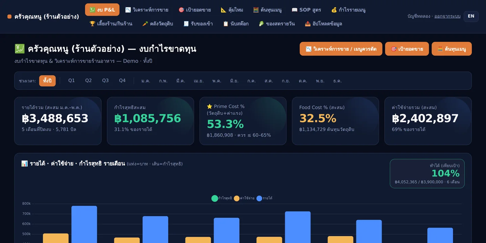The width and height of the screenshot is (486, 243).
Task: Click the 104% target achievement figure
Action: pyautogui.click(x=446, y=173)
